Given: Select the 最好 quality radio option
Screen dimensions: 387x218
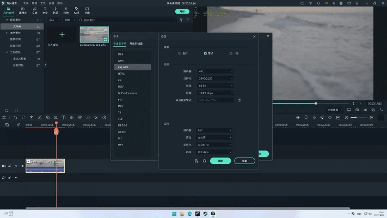Looking at the screenshot, I should pyautogui.click(x=180, y=53).
